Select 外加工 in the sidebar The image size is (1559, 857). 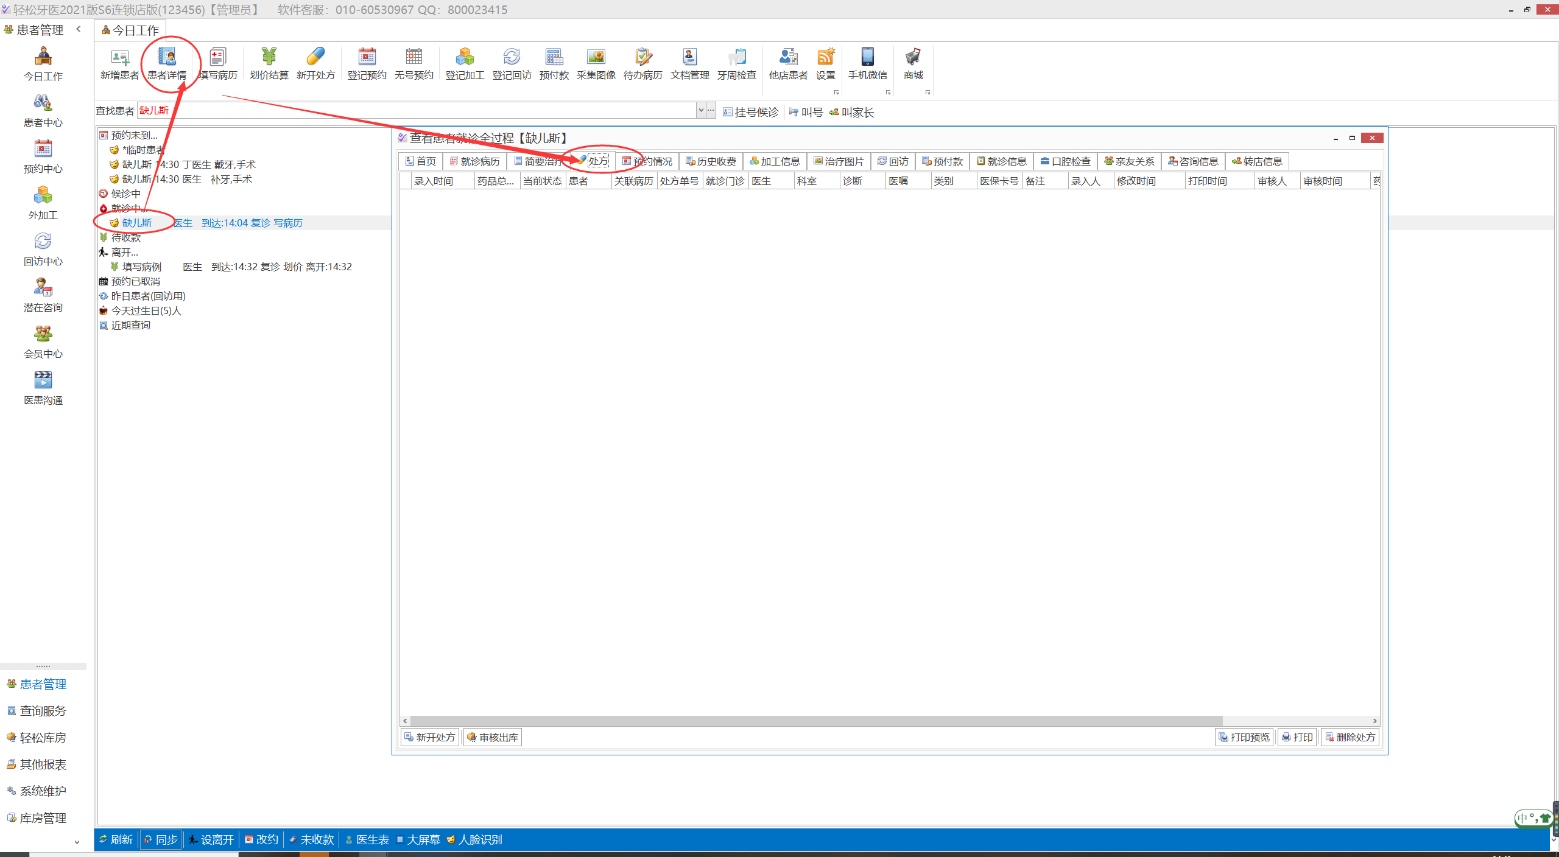point(43,203)
